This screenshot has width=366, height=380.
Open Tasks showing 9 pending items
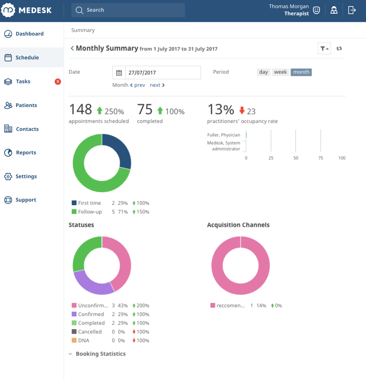pyautogui.click(x=23, y=81)
